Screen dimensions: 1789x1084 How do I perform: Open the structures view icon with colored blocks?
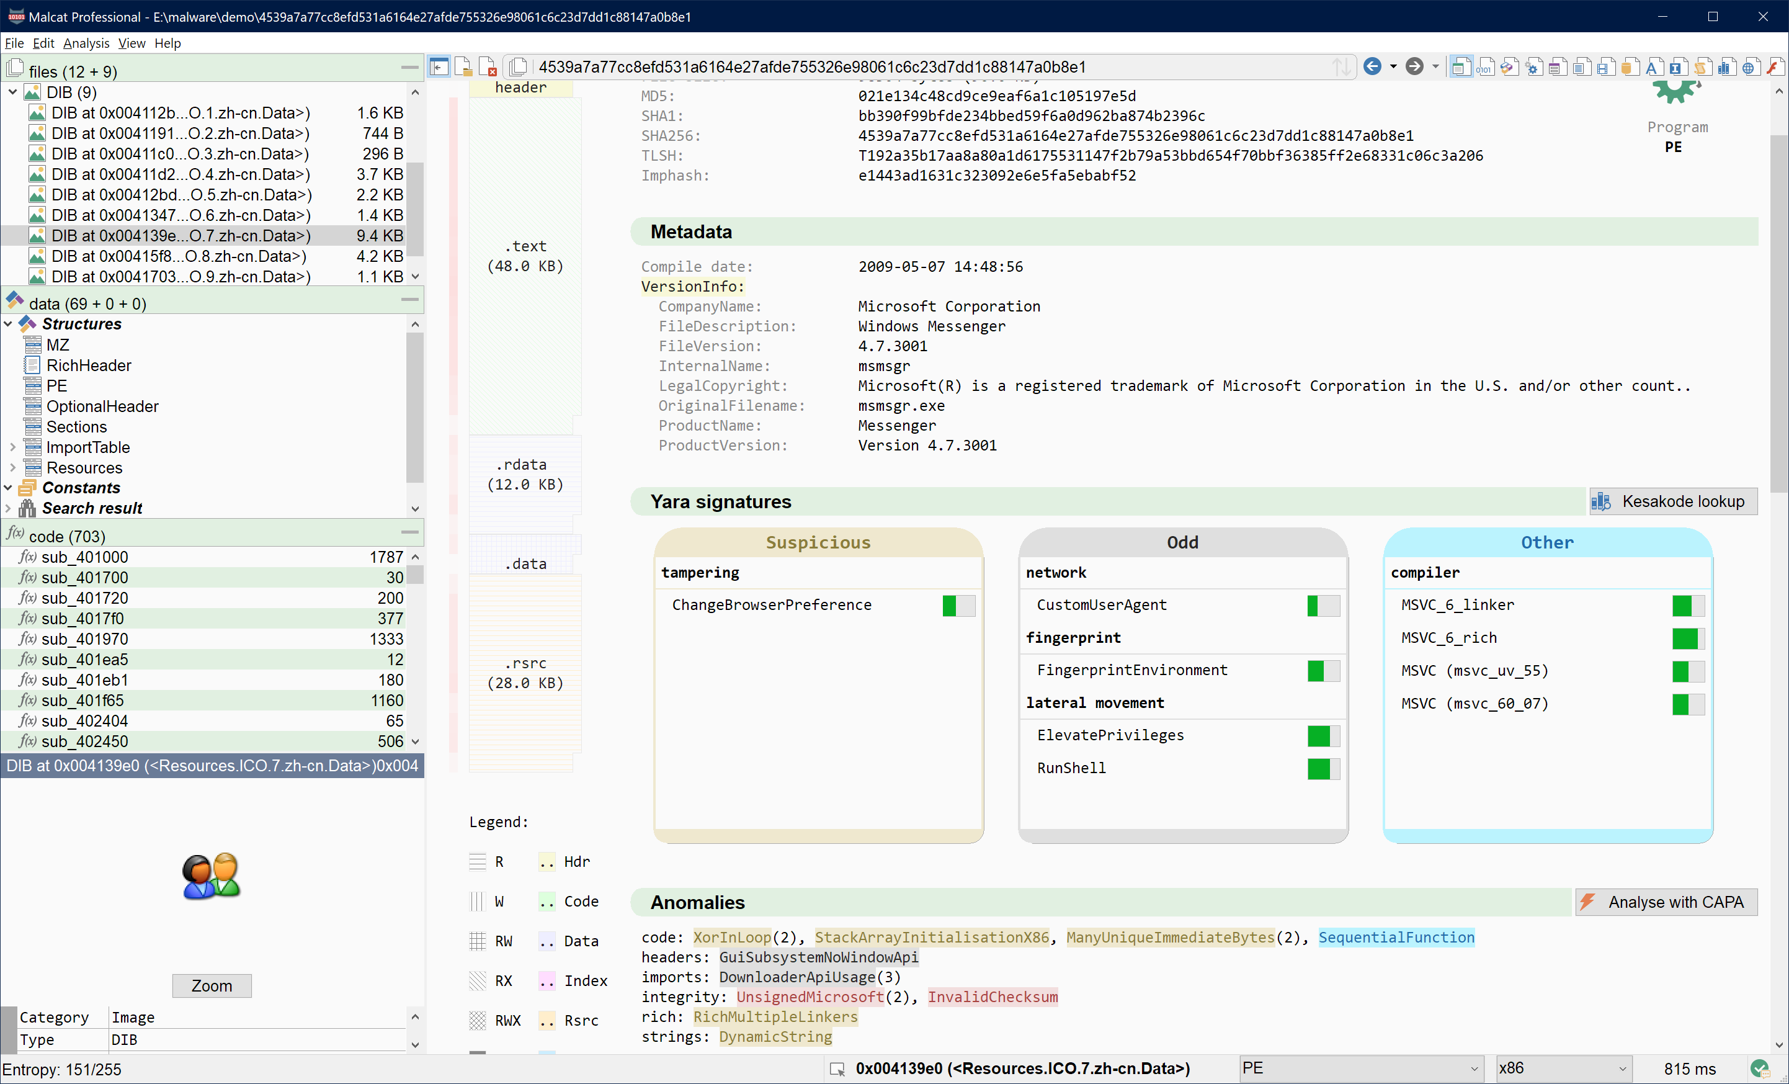click(1509, 67)
